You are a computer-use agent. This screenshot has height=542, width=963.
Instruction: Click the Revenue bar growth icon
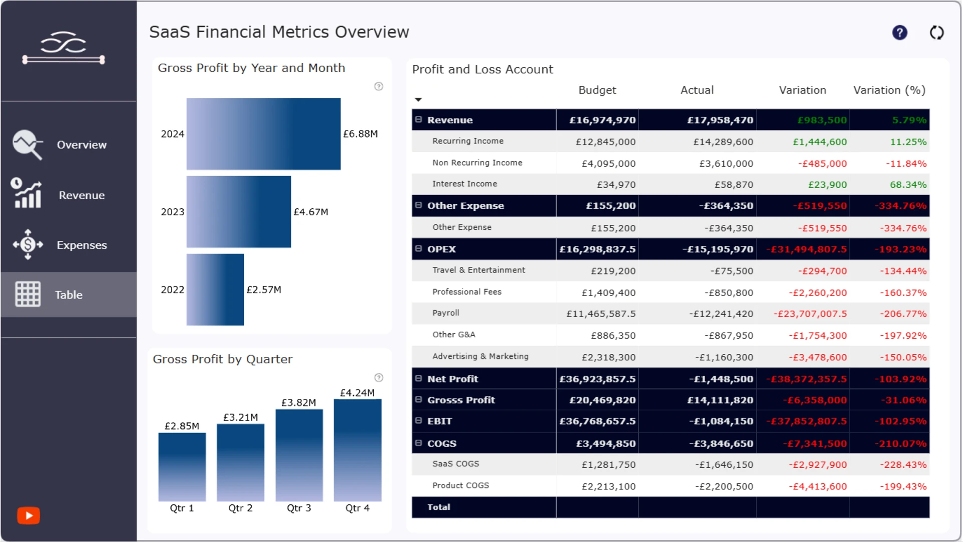(27, 193)
